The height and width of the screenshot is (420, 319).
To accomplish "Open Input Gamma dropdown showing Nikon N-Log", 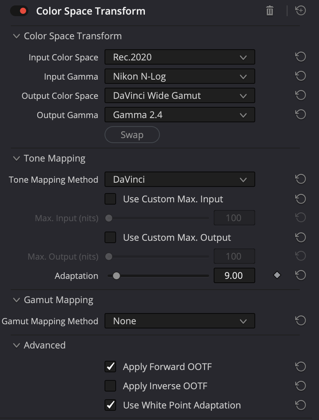I will 179,76.
